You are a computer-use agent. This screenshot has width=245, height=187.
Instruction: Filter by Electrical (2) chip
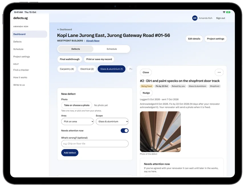(87, 69)
